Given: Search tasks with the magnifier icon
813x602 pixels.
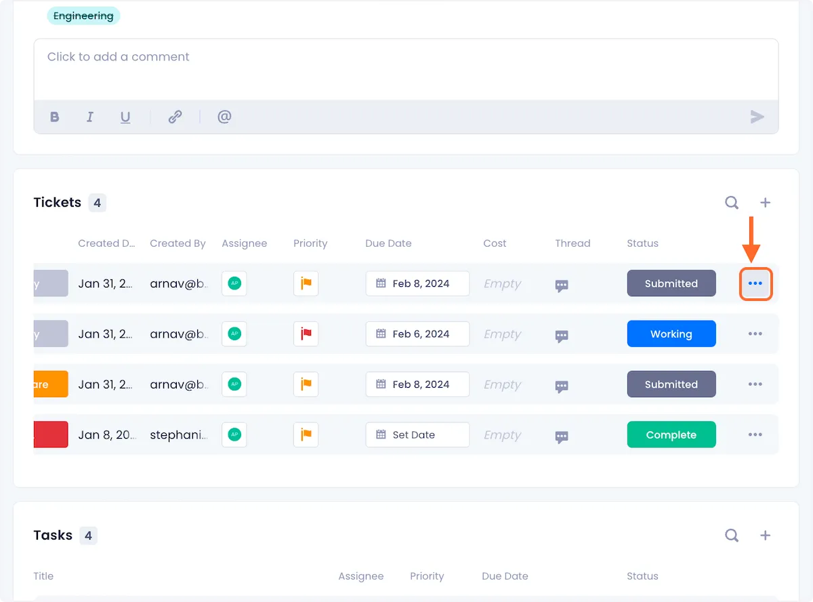Looking at the screenshot, I should click(732, 535).
